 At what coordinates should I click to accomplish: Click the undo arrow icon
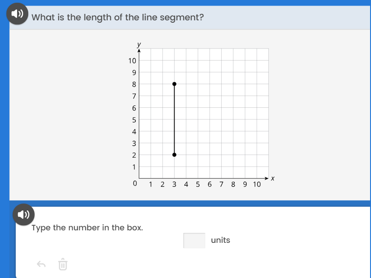[x=41, y=265]
